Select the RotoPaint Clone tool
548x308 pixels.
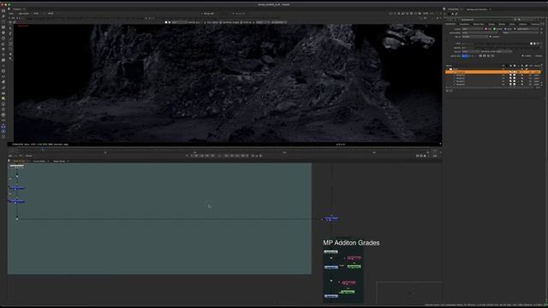coord(10,50)
